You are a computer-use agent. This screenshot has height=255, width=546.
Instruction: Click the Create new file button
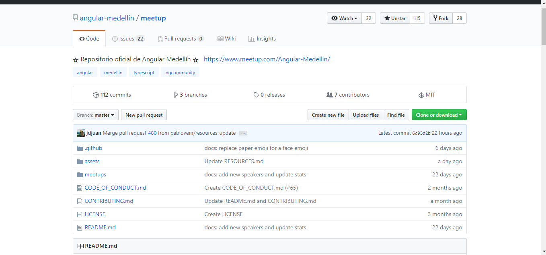coord(328,115)
